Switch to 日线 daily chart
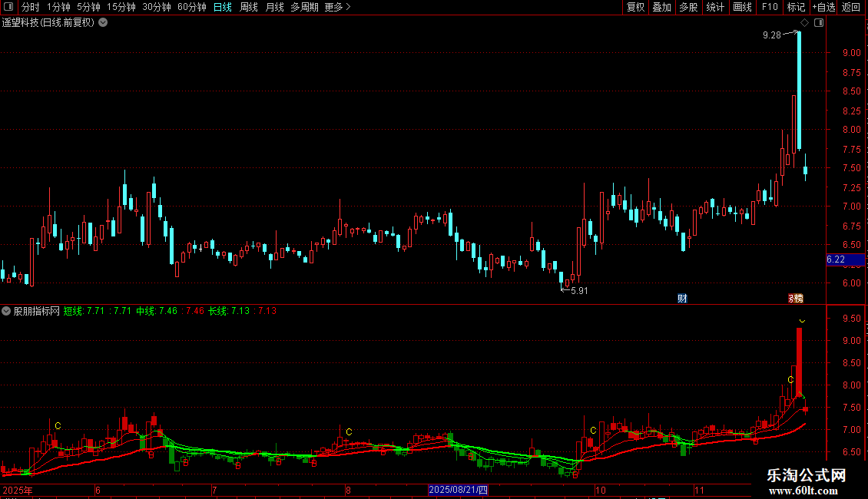868x499 pixels. (x=223, y=7)
